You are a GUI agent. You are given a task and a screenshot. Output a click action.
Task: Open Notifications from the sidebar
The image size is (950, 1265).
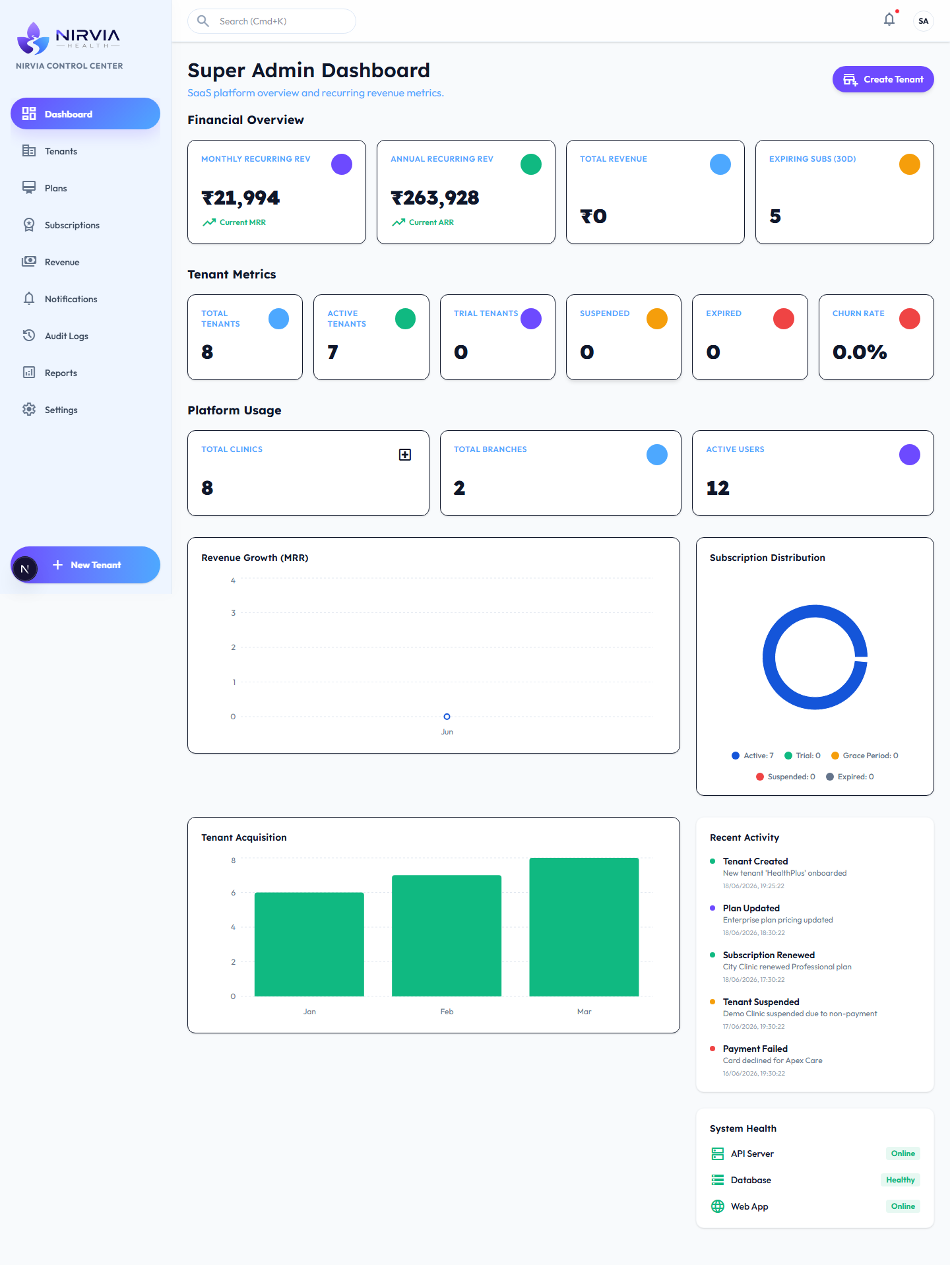(85, 298)
